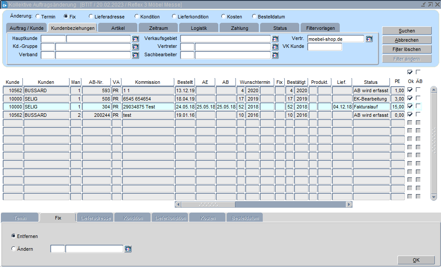Click the Suchen button

click(x=406, y=31)
